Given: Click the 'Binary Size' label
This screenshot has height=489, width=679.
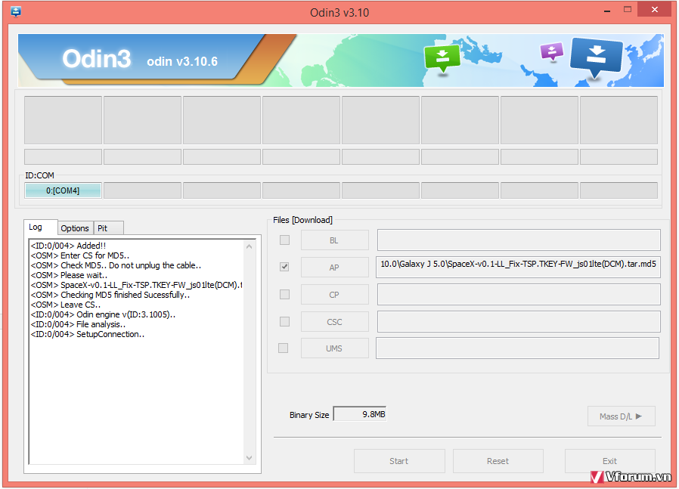Looking at the screenshot, I should click(309, 415).
